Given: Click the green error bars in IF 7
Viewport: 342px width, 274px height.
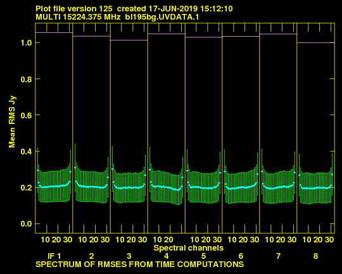Looking at the screenshot, I should (279, 187).
